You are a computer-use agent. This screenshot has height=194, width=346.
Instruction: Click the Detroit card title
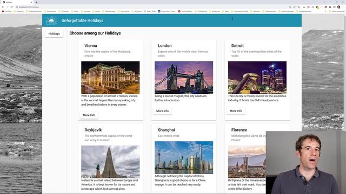(237, 46)
